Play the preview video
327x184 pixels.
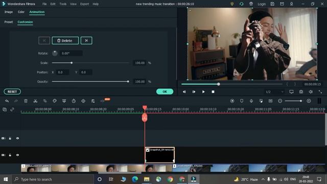click(203, 92)
